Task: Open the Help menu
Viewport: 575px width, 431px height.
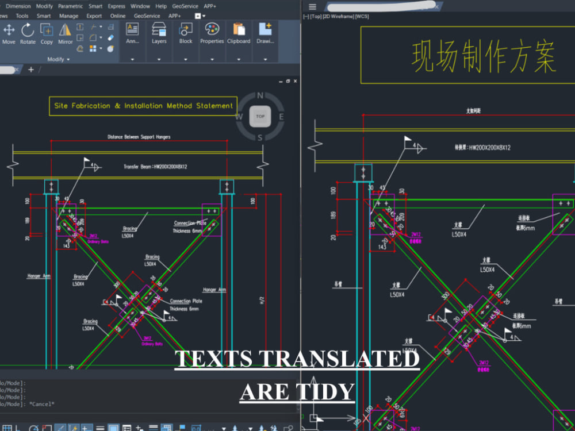Action: [161, 6]
